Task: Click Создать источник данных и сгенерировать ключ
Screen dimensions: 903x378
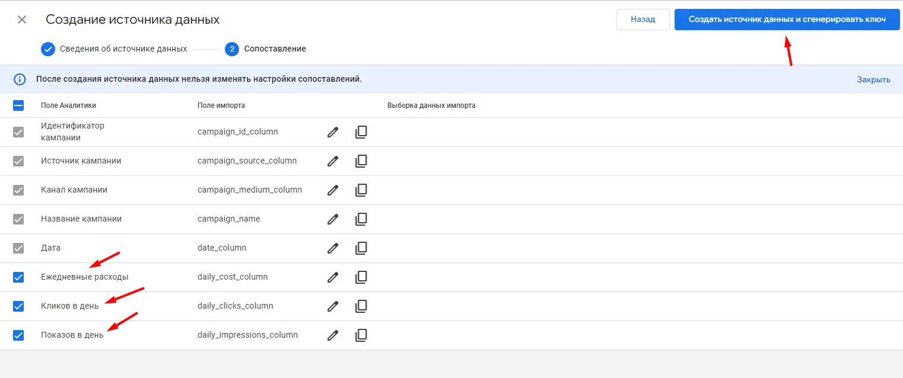Action: pos(787,20)
